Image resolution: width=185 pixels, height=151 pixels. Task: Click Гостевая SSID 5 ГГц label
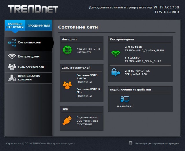click(x=88, y=91)
